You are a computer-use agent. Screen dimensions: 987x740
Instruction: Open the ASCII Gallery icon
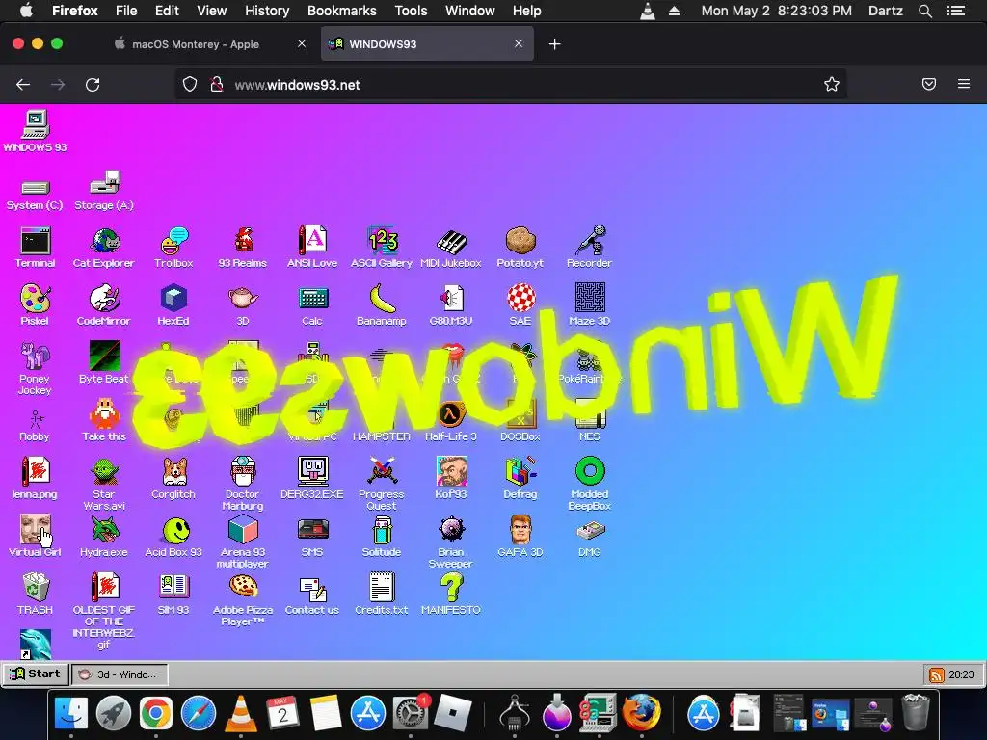point(382,248)
